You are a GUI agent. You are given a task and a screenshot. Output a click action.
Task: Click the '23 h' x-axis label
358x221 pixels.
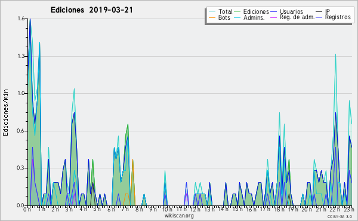click(349, 209)
